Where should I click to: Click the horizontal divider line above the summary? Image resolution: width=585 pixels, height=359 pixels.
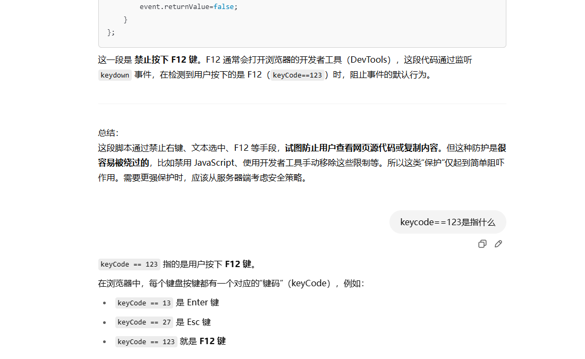pyautogui.click(x=302, y=104)
